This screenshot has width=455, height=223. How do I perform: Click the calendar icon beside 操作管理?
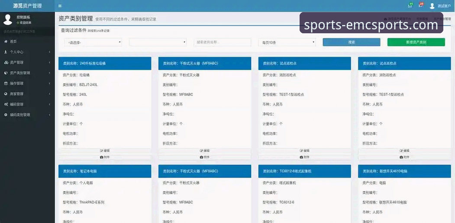(x=6, y=83)
